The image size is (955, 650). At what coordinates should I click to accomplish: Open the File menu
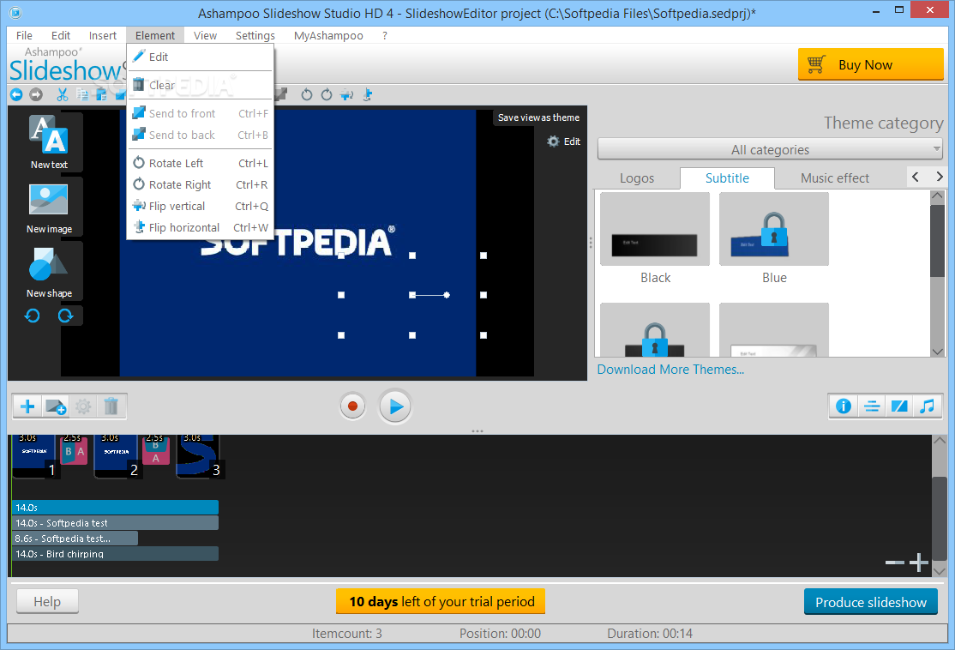click(24, 35)
